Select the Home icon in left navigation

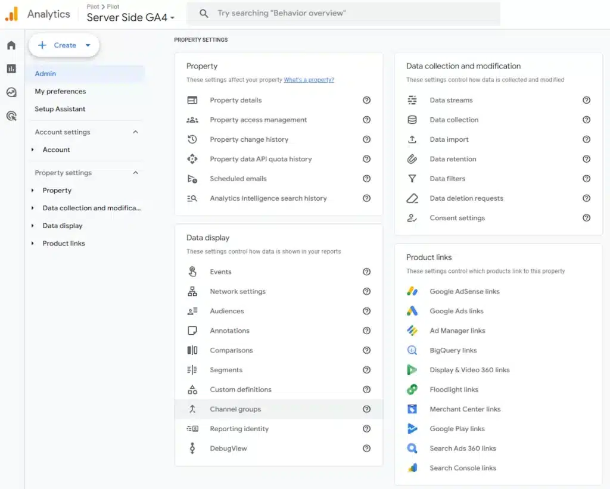click(11, 45)
